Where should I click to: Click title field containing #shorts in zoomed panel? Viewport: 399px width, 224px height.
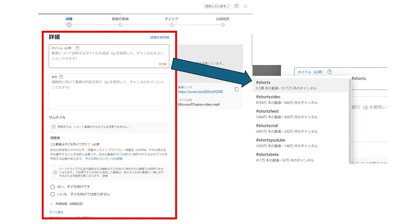pyautogui.click(x=341, y=78)
